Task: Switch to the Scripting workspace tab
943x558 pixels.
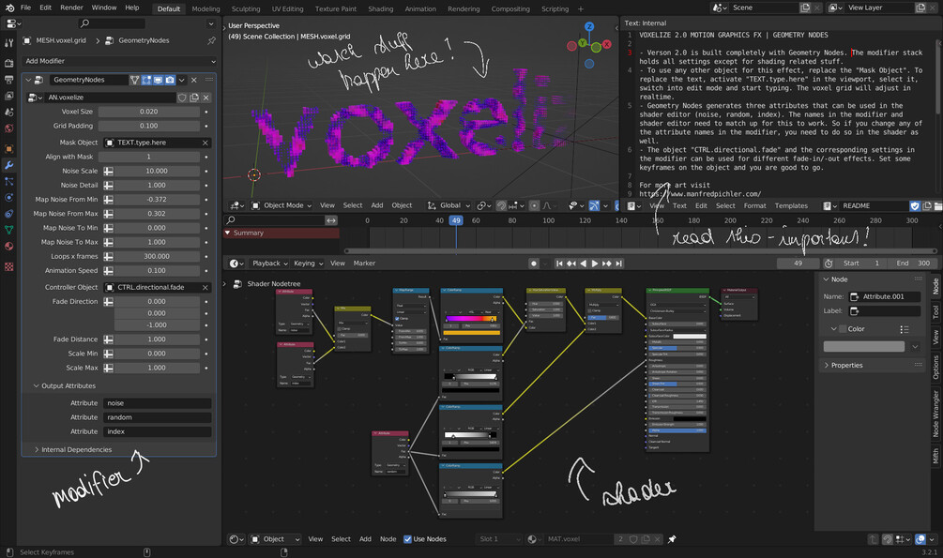Action: tap(555, 9)
